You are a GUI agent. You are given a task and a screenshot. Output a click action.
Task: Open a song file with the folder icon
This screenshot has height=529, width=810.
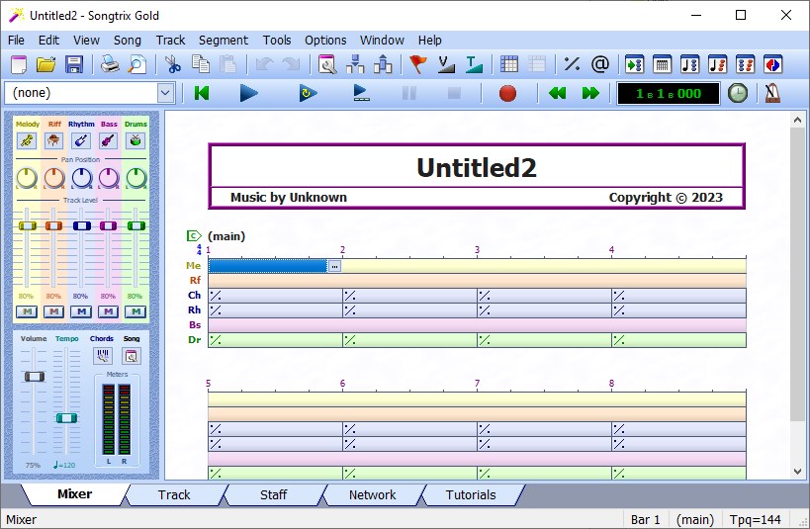pos(45,64)
